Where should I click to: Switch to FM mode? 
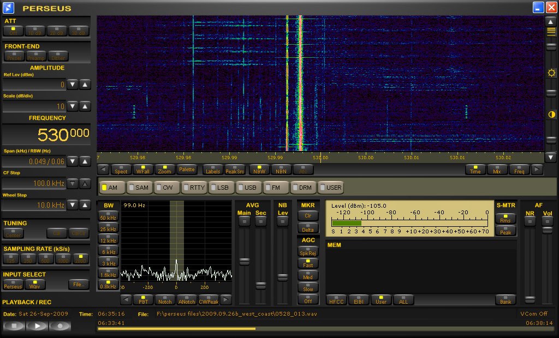tap(275, 188)
